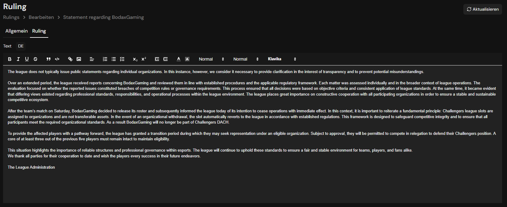Click into the ruling text editor area

pyautogui.click(x=253, y=134)
